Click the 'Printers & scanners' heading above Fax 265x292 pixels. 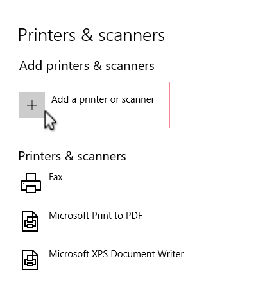coord(73,156)
